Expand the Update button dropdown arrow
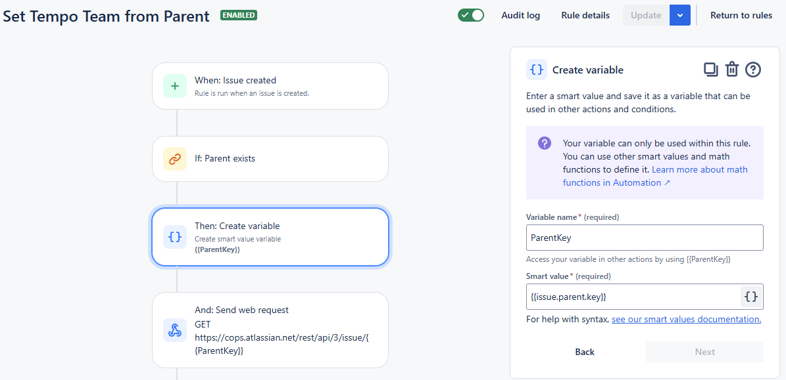The image size is (786, 380). [x=680, y=15]
